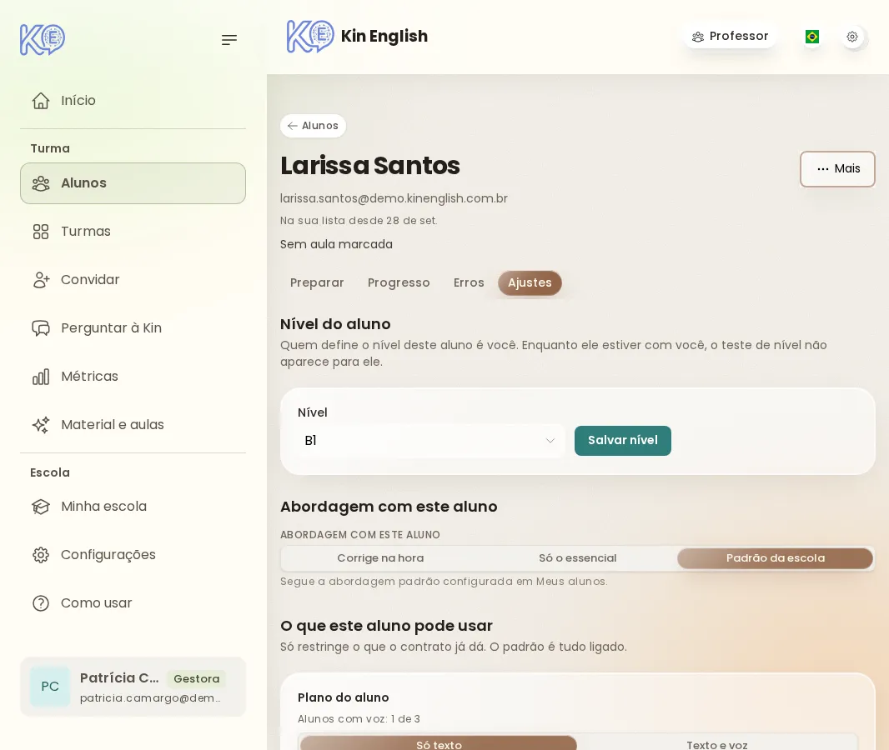Click the Perguntar à Kin chat icon
The width and height of the screenshot is (889, 750).
pyautogui.click(x=41, y=328)
